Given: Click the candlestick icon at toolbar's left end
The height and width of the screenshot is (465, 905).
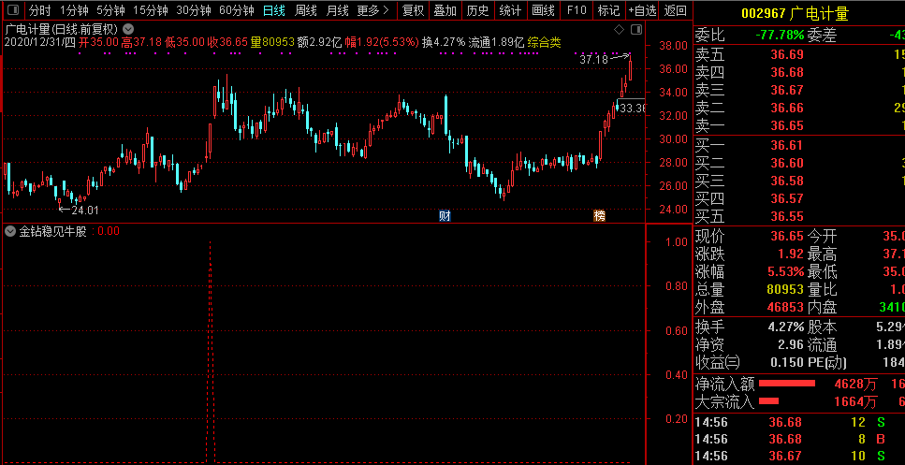Looking at the screenshot, I should pos(11,11).
